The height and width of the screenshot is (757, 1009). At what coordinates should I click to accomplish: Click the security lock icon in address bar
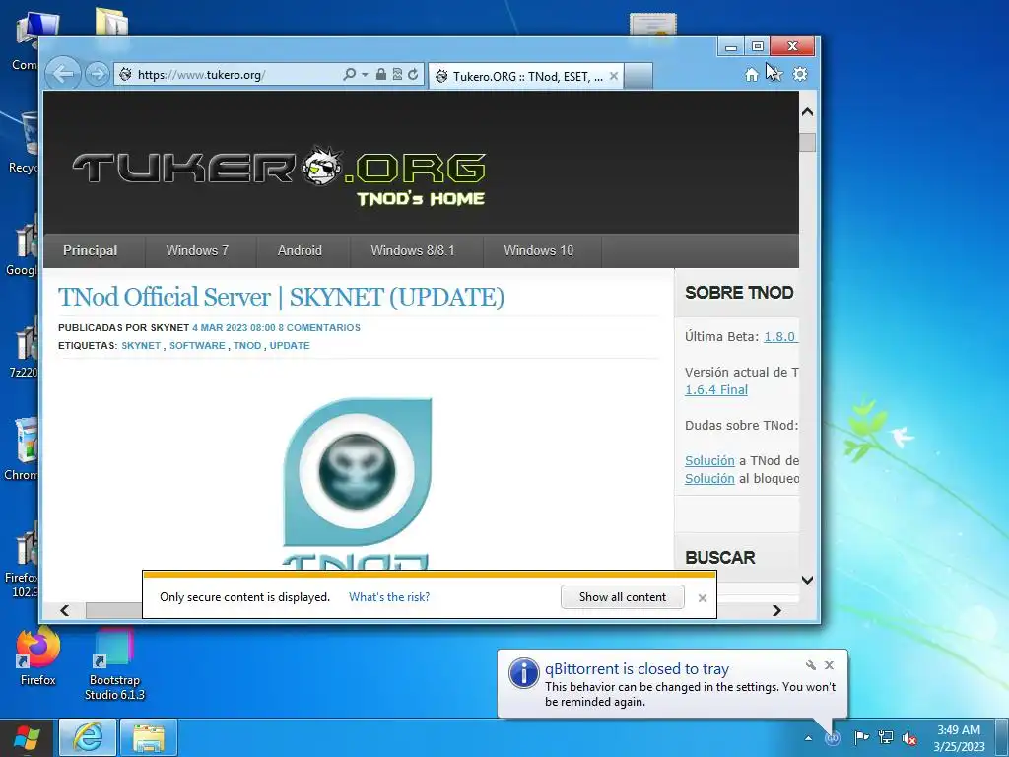(x=381, y=74)
